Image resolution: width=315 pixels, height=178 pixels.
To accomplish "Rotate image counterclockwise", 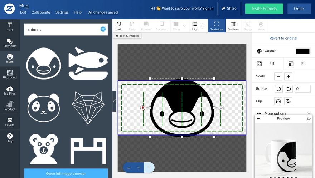I will [278, 89].
